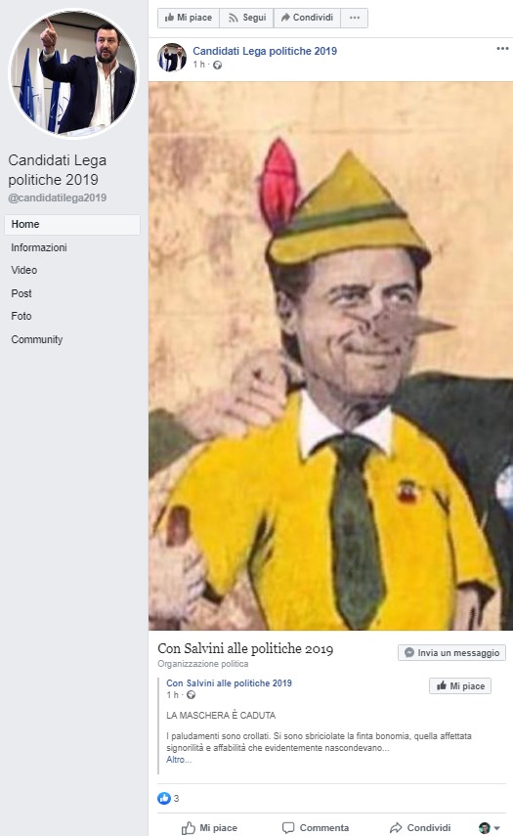The width and height of the screenshot is (513, 836).
Task: Click the globe privacy icon under post title
Action: point(217,66)
